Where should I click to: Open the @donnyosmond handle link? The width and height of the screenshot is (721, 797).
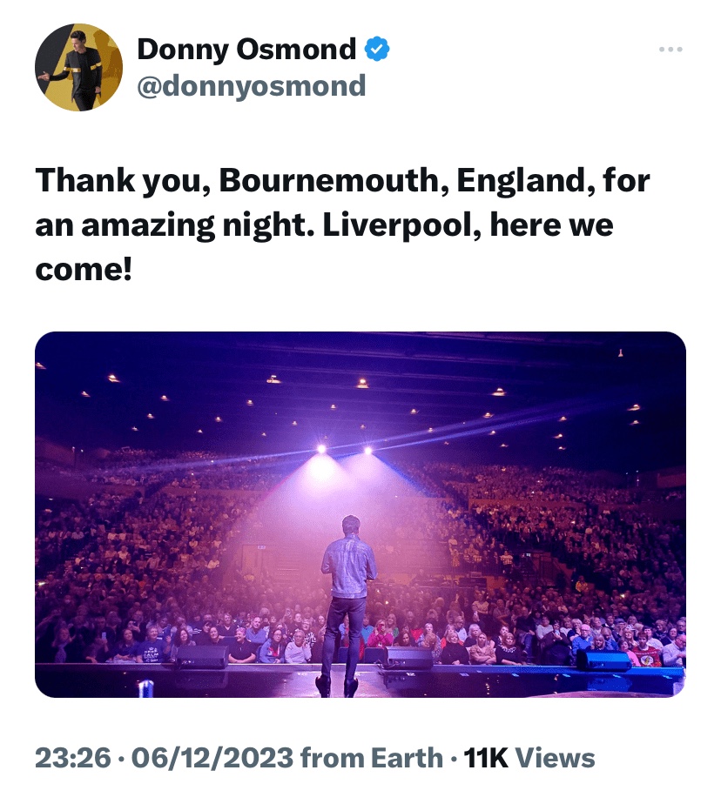[251, 85]
